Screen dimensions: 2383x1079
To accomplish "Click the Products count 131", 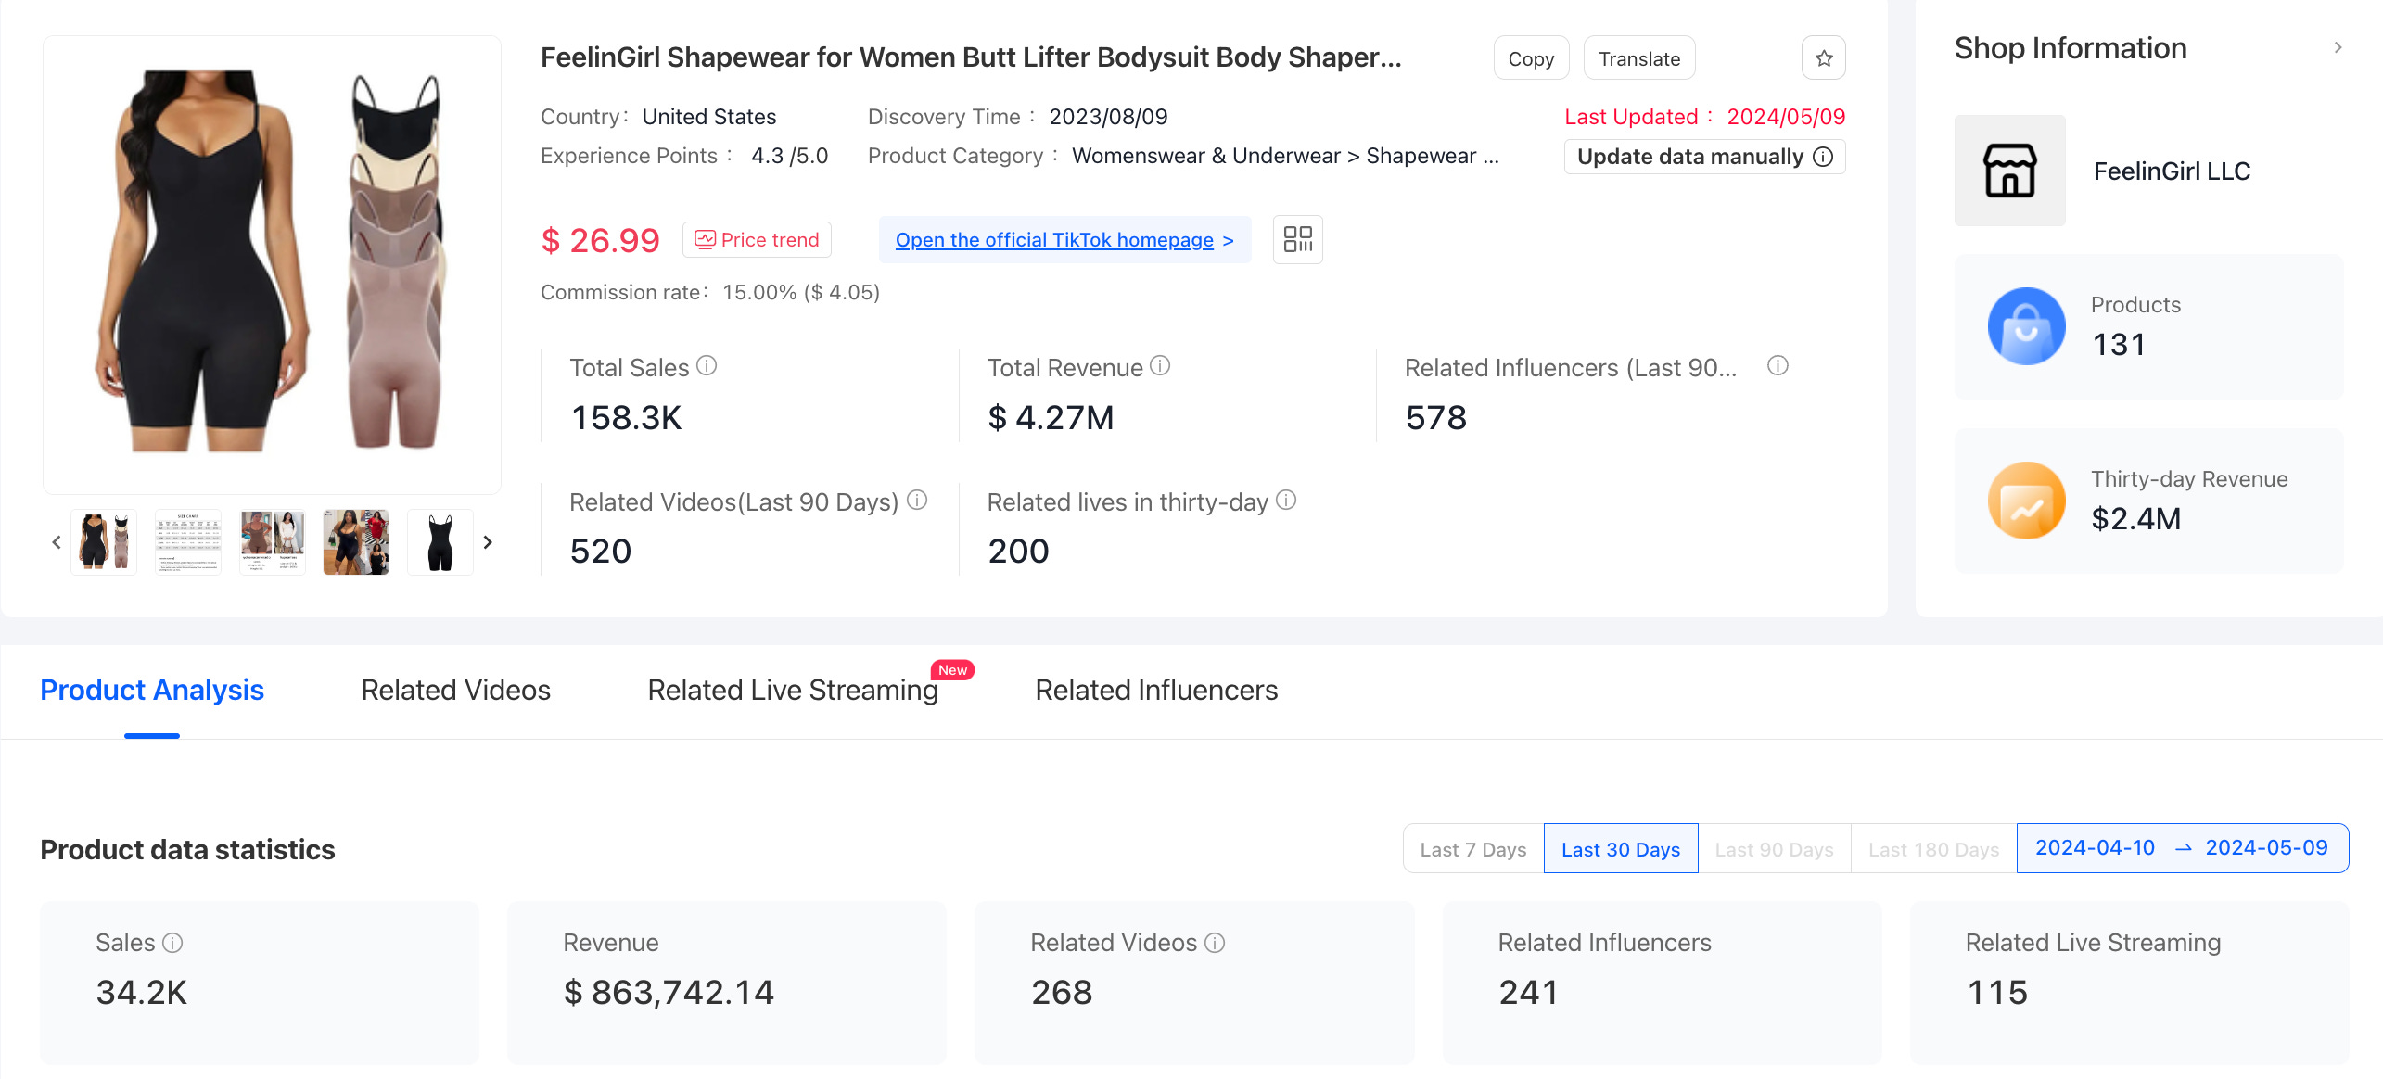I will (2119, 345).
